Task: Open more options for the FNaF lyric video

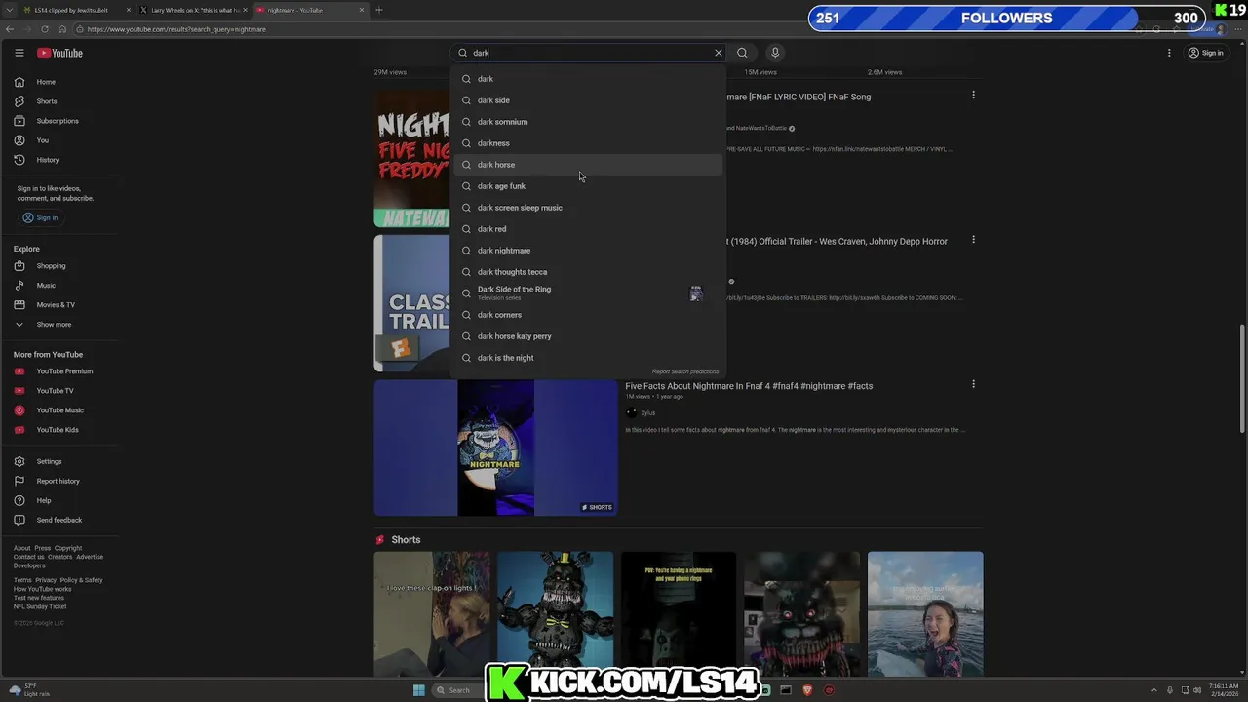Action: tap(973, 96)
